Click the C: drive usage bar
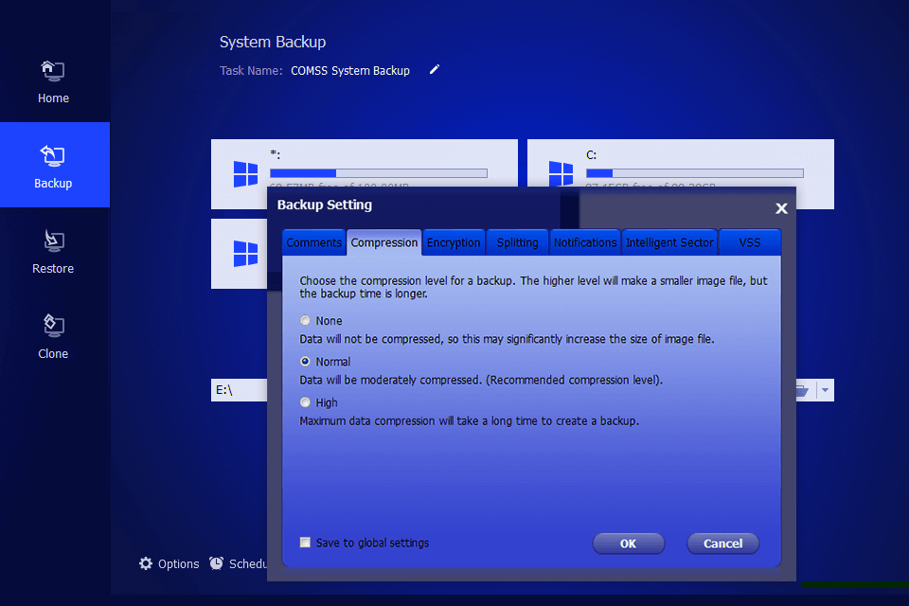Screen dimensions: 909x606 pyautogui.click(x=694, y=173)
